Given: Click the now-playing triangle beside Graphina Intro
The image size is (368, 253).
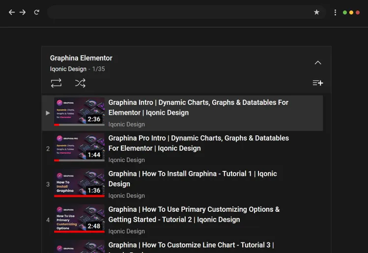Looking at the screenshot, I should (48, 113).
